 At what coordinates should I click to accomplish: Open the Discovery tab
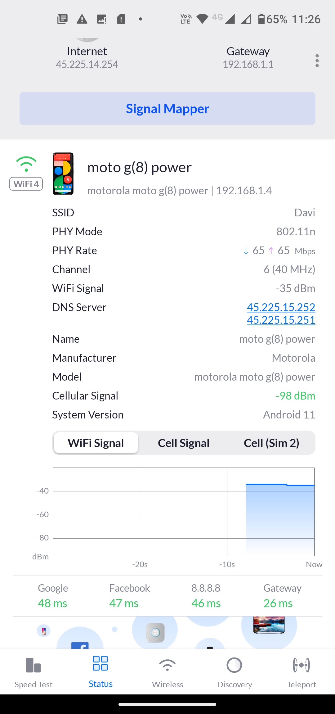pos(234,672)
